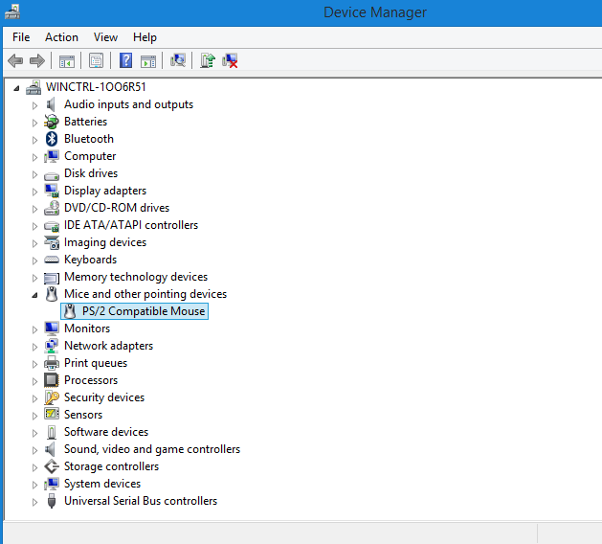
Task: Toggle the action pane toolbar icon
Action: [147, 60]
